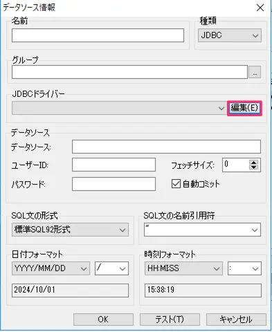Screen dimensions: 272x332
Task: Click the 編集(E) edit button
Action: 244,108
